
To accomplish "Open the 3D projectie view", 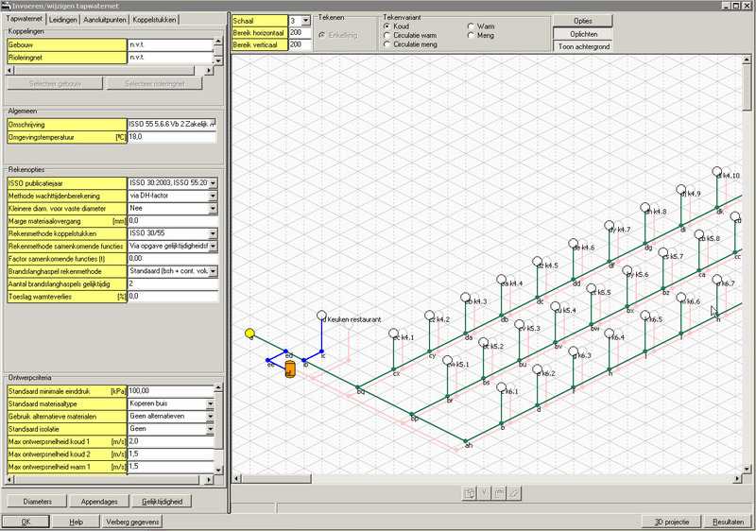I will pyautogui.click(x=672, y=522).
